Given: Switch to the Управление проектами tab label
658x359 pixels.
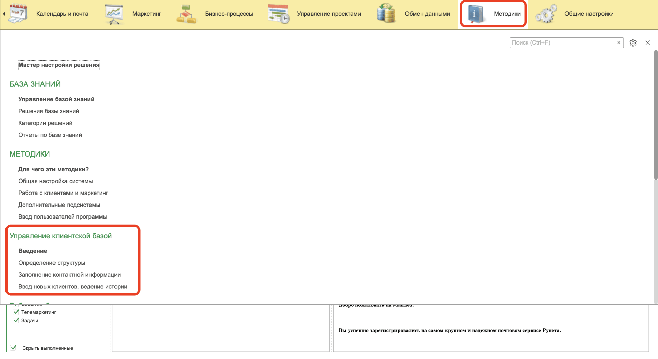Looking at the screenshot, I should pyautogui.click(x=329, y=14).
